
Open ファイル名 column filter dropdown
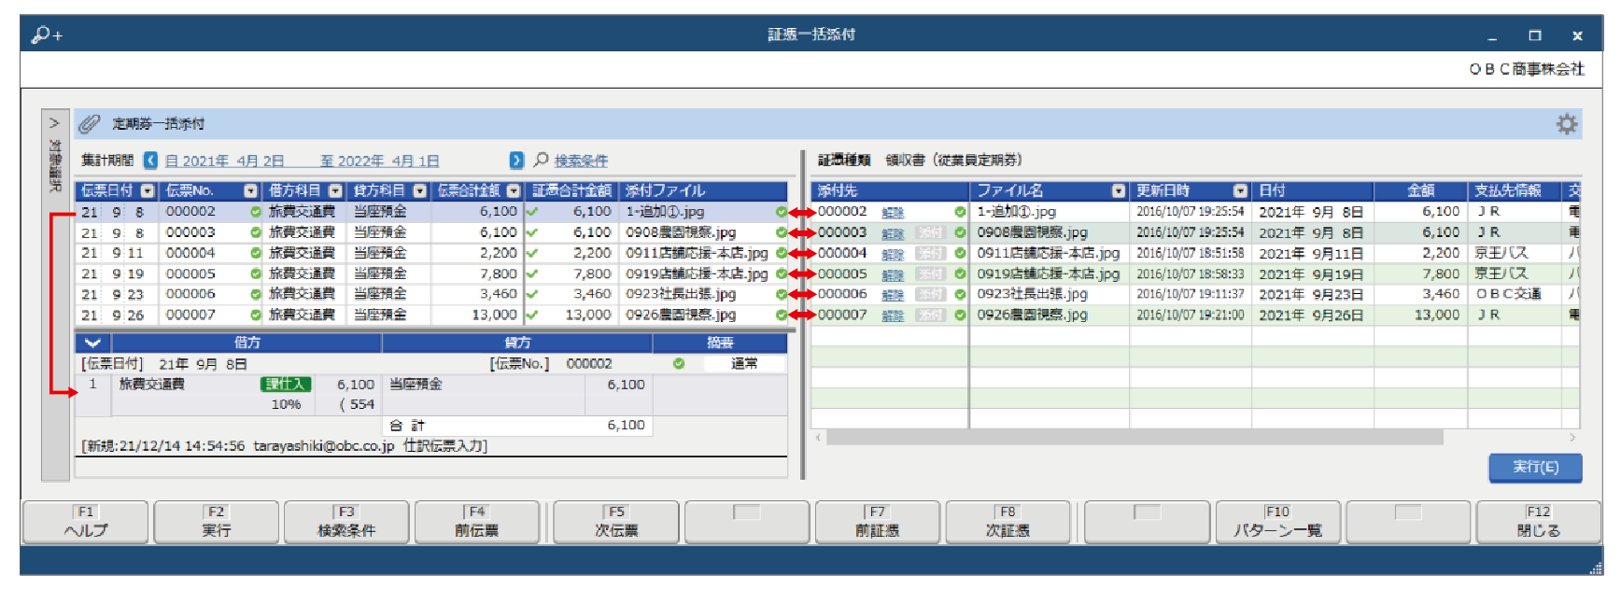[1119, 190]
